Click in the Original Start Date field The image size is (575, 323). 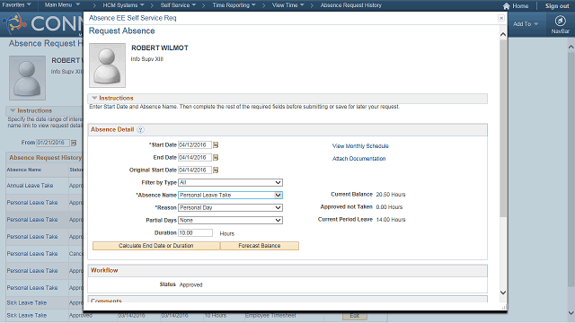point(195,170)
